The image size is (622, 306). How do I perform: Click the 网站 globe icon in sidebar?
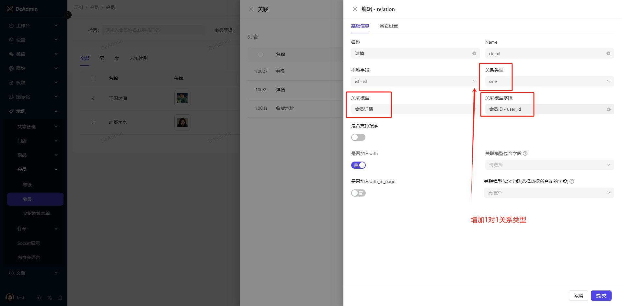11,68
